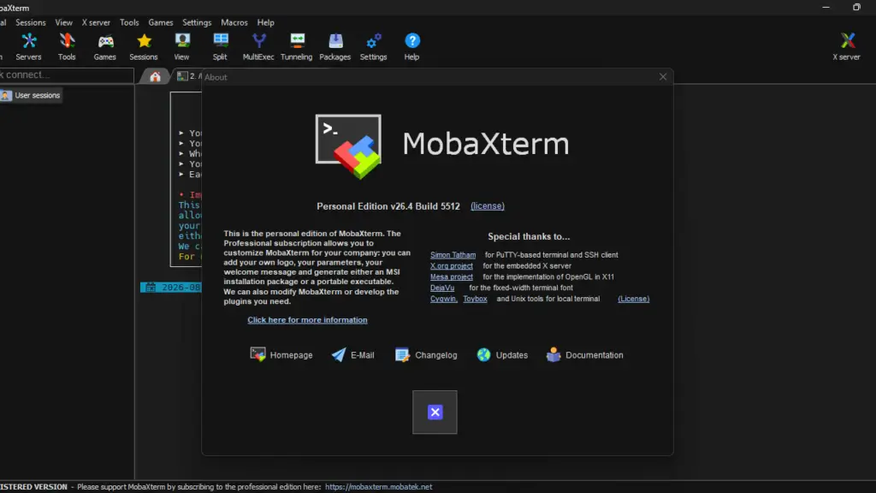Click the Games toolbar icon
Screen dimensions: 876x493
click(x=105, y=41)
